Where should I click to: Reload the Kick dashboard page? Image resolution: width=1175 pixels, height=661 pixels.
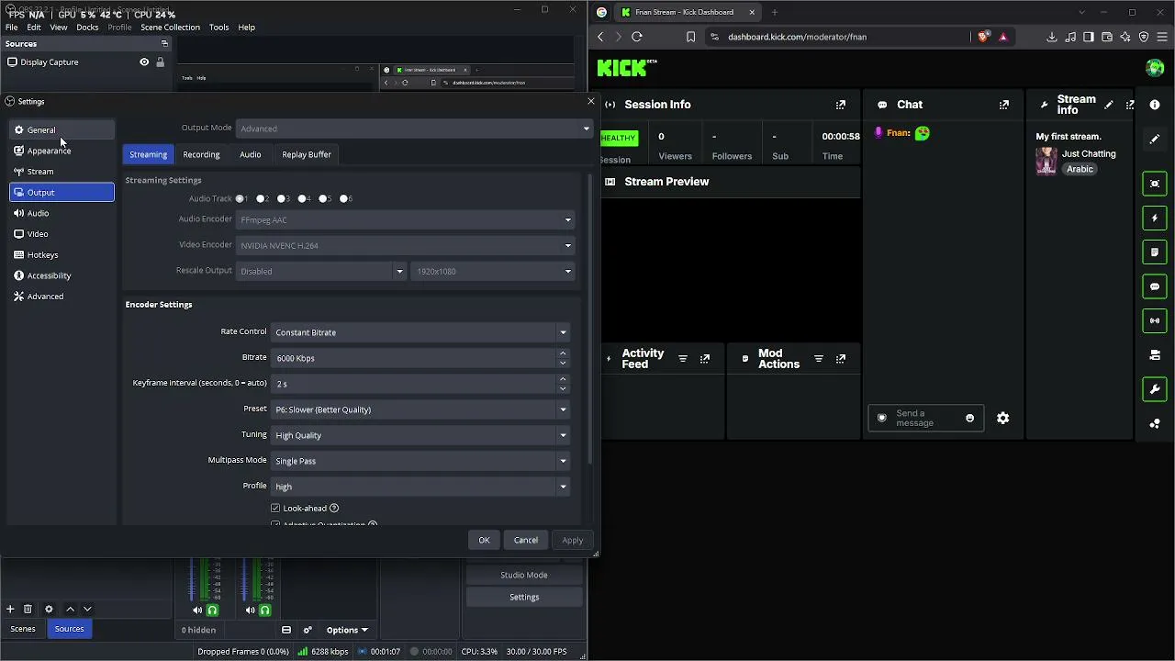click(637, 37)
